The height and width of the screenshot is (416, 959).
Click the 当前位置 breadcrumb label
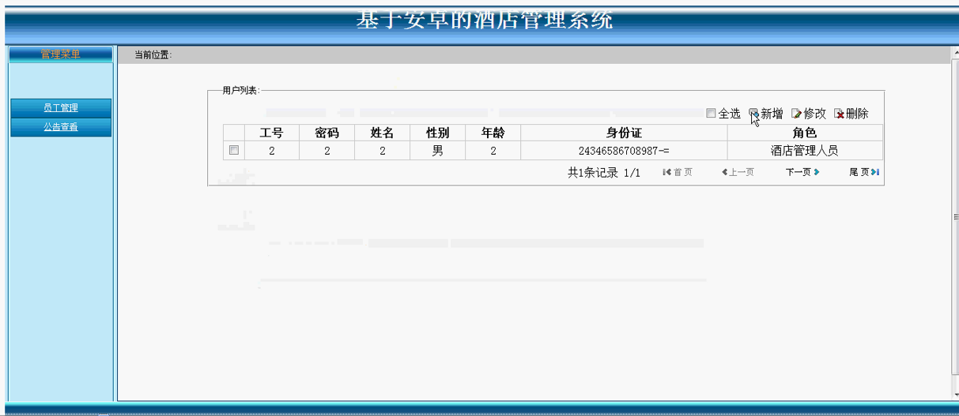(x=153, y=54)
